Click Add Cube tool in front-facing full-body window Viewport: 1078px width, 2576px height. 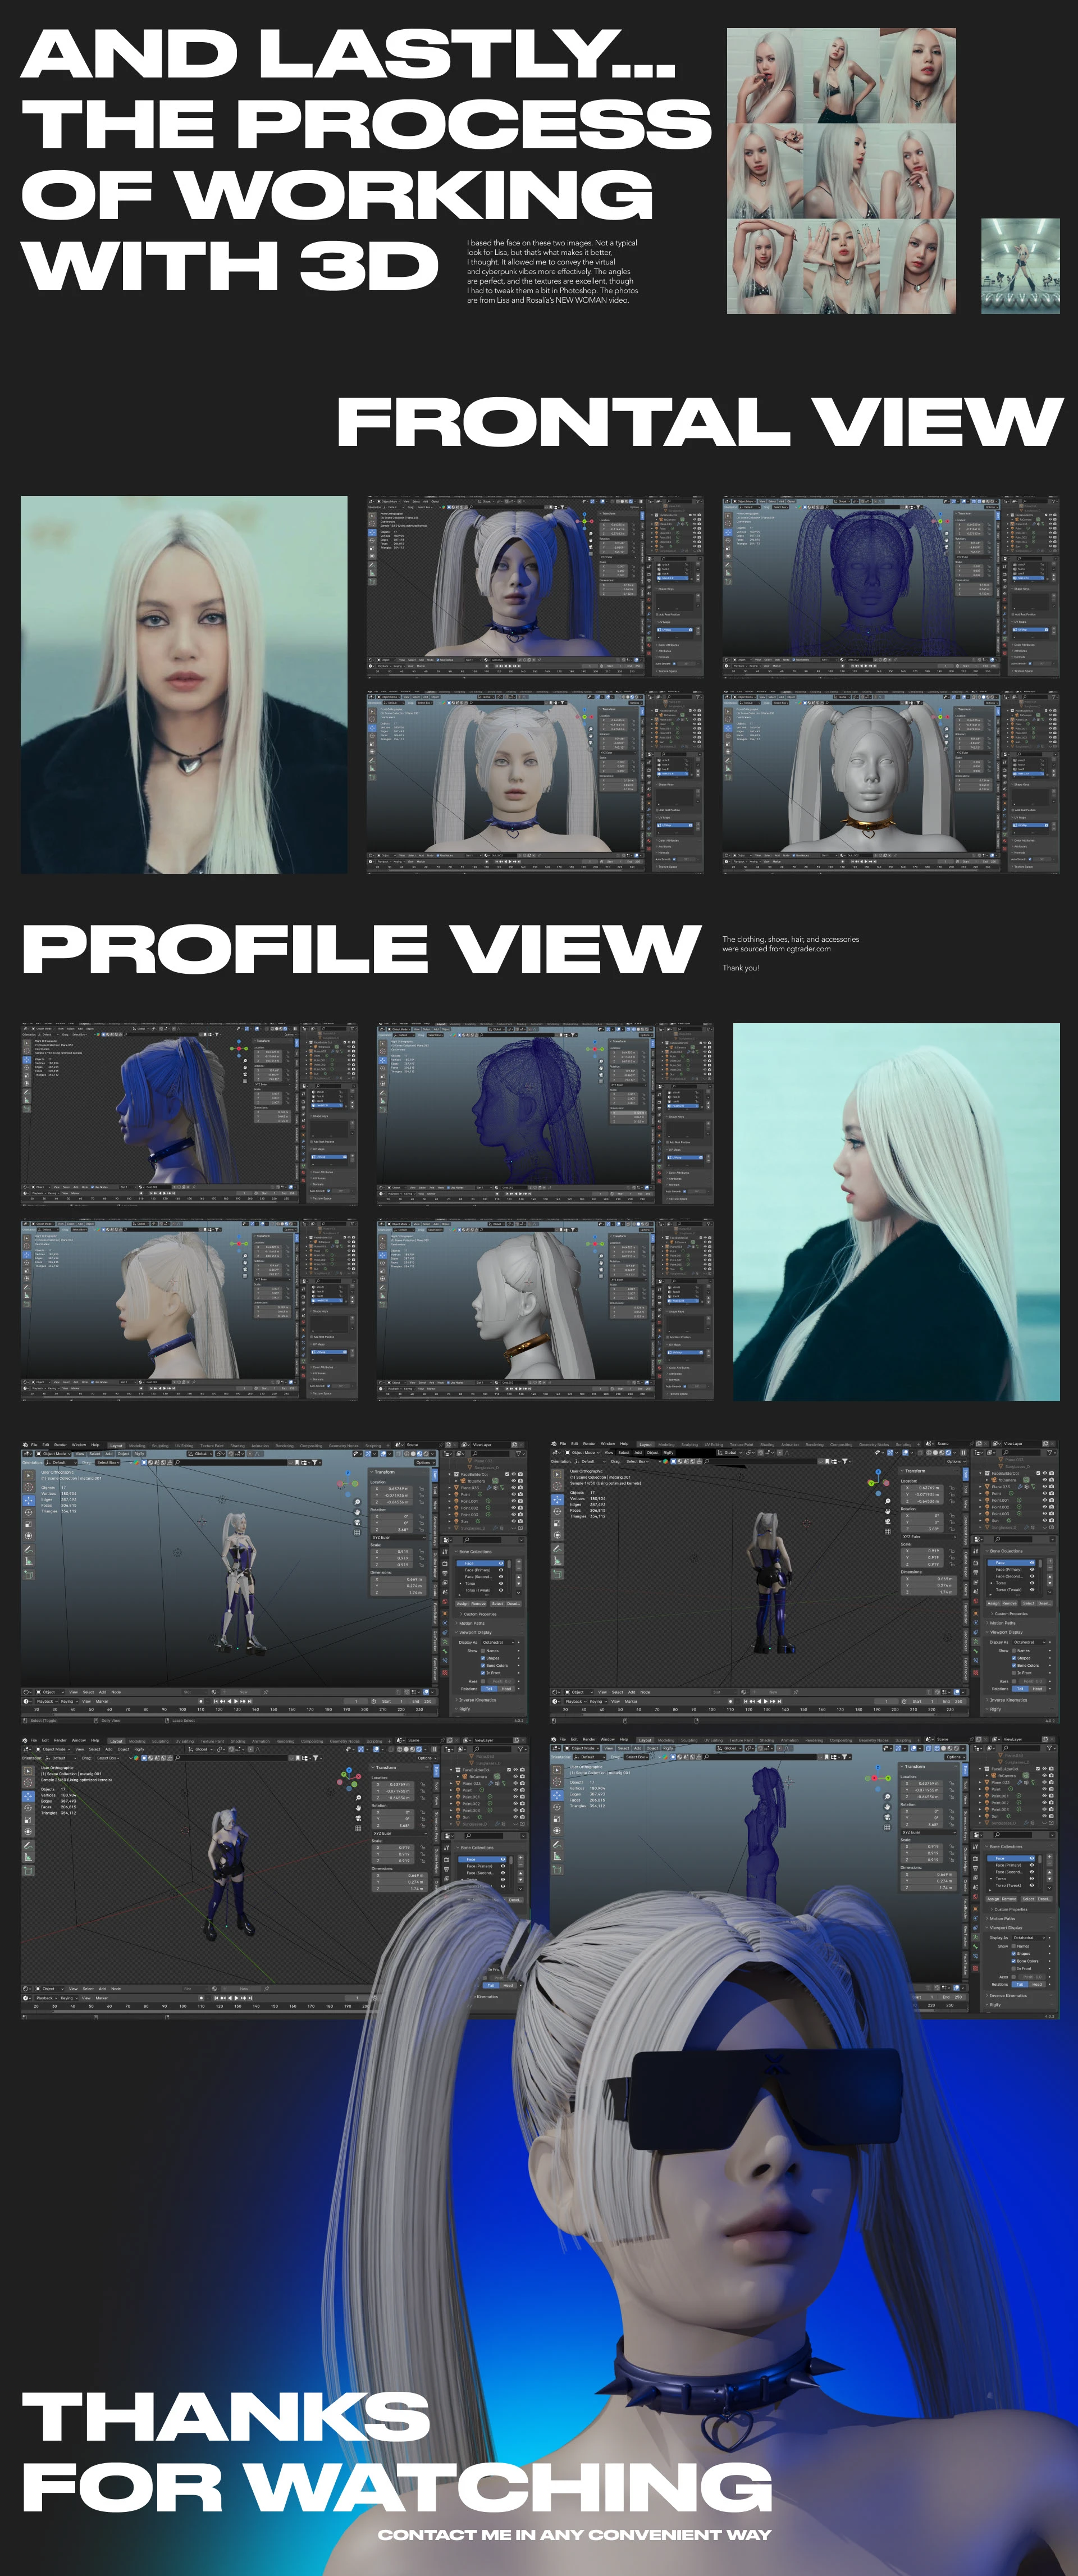[x=29, y=1575]
